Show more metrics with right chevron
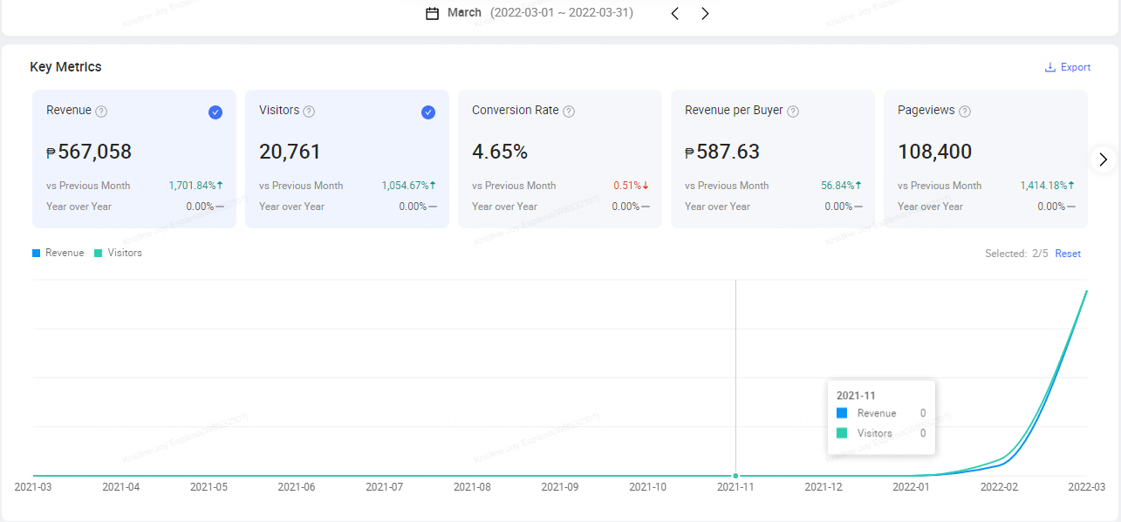 [1104, 159]
